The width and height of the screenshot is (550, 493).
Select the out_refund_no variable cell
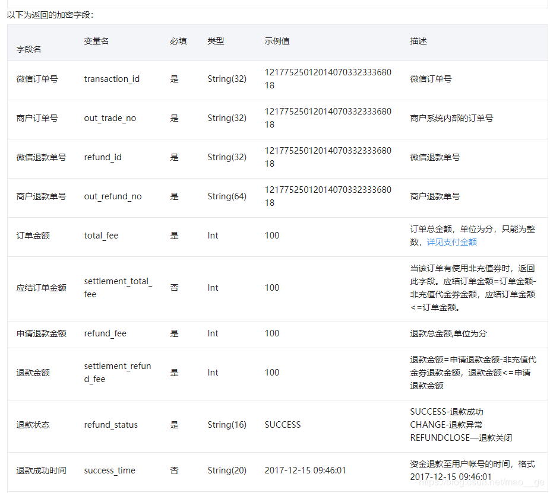coord(113,196)
